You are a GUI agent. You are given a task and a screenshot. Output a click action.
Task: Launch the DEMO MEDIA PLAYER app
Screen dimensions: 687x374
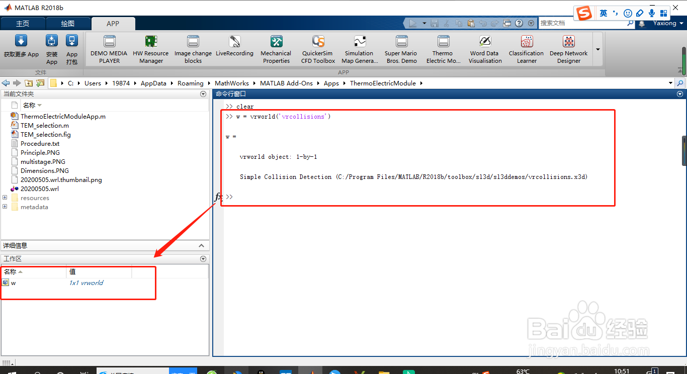coord(109,49)
